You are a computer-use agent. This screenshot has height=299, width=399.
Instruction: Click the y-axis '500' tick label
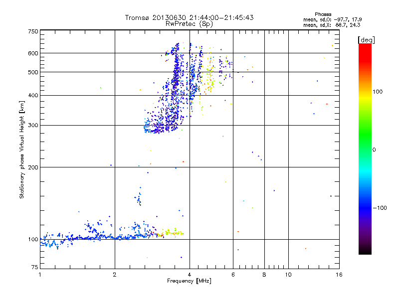(33, 72)
